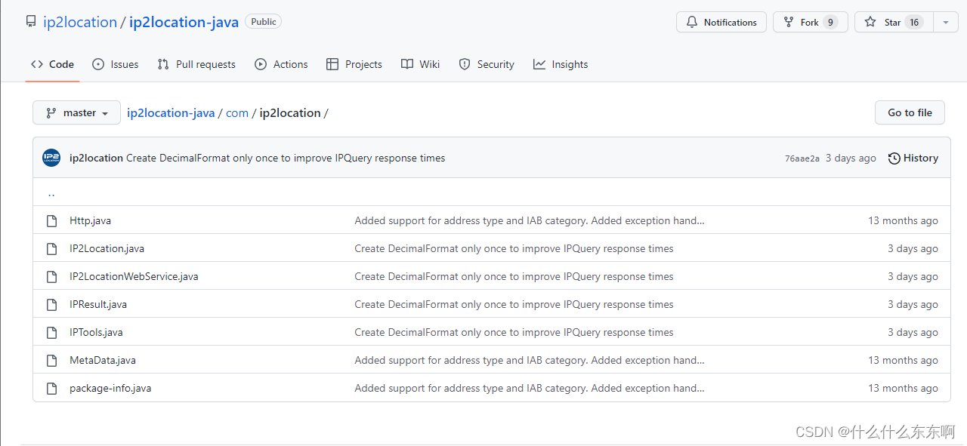This screenshot has height=446, width=967.
Task: Open the master branch dropdown
Action: pos(76,113)
